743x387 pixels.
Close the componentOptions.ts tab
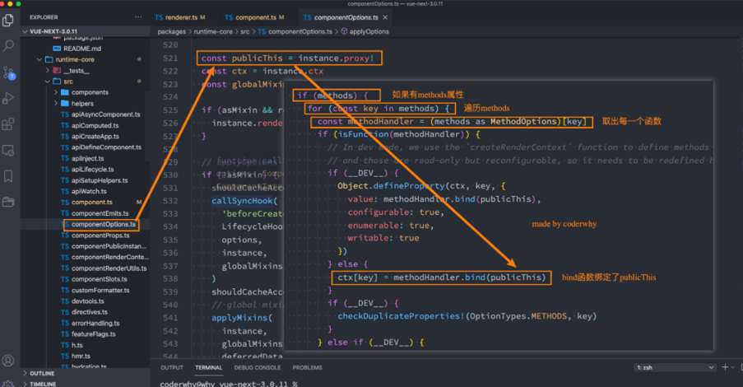pyautogui.click(x=385, y=17)
